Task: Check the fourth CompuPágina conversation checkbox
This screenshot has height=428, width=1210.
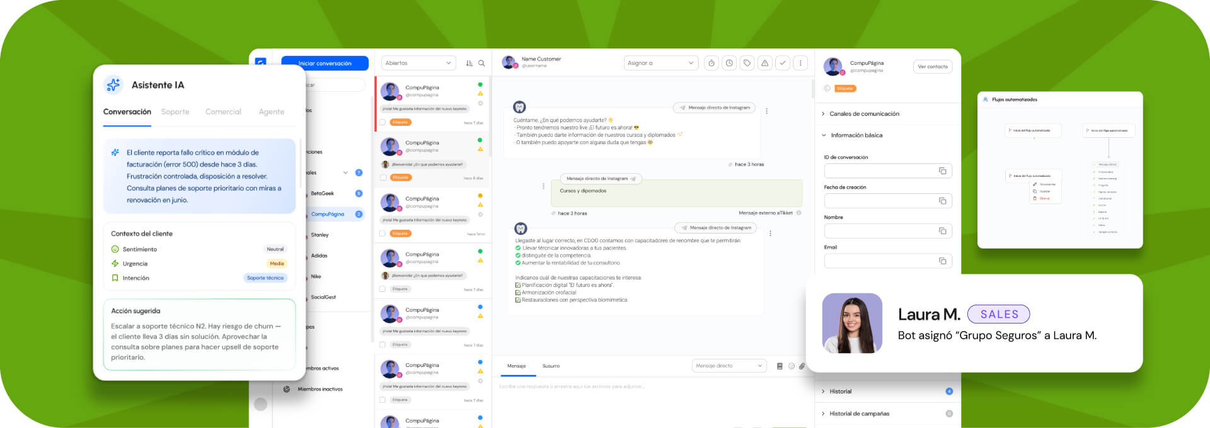Action: [x=383, y=289]
